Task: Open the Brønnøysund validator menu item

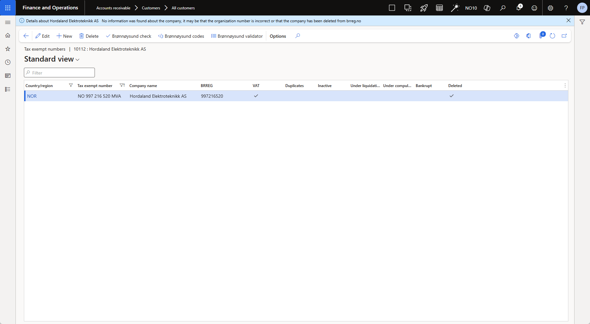Action: (x=237, y=36)
